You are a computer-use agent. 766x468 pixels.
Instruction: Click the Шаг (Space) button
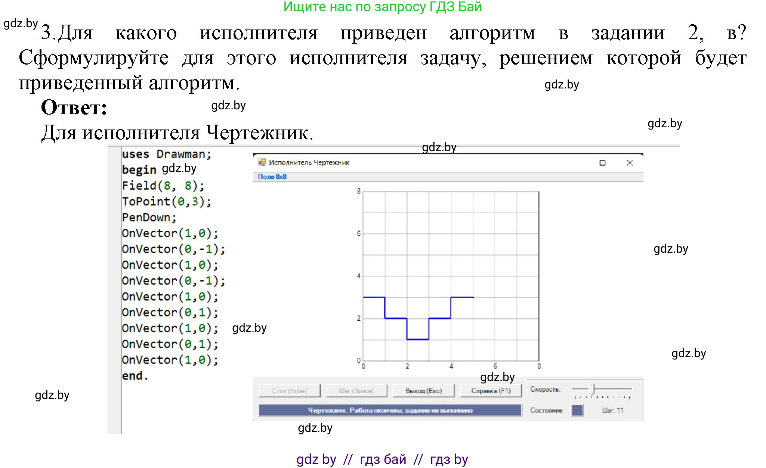356,391
